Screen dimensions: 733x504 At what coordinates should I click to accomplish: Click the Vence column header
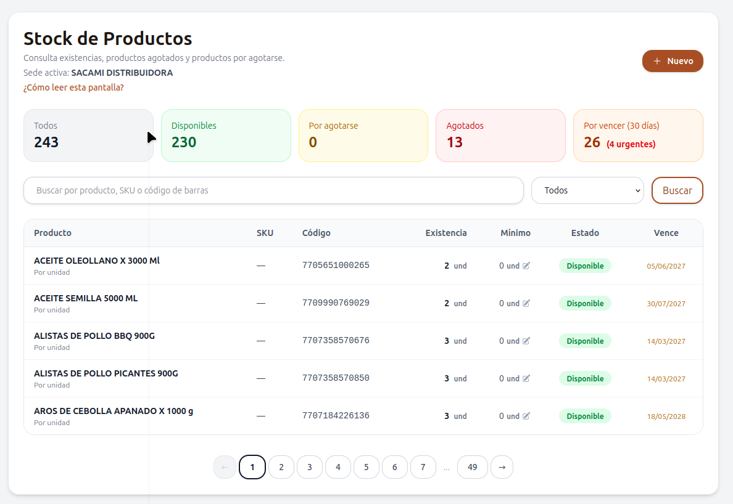(x=666, y=233)
